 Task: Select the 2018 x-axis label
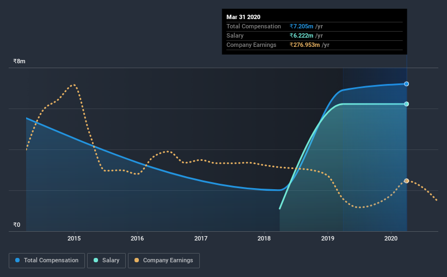[x=264, y=238]
